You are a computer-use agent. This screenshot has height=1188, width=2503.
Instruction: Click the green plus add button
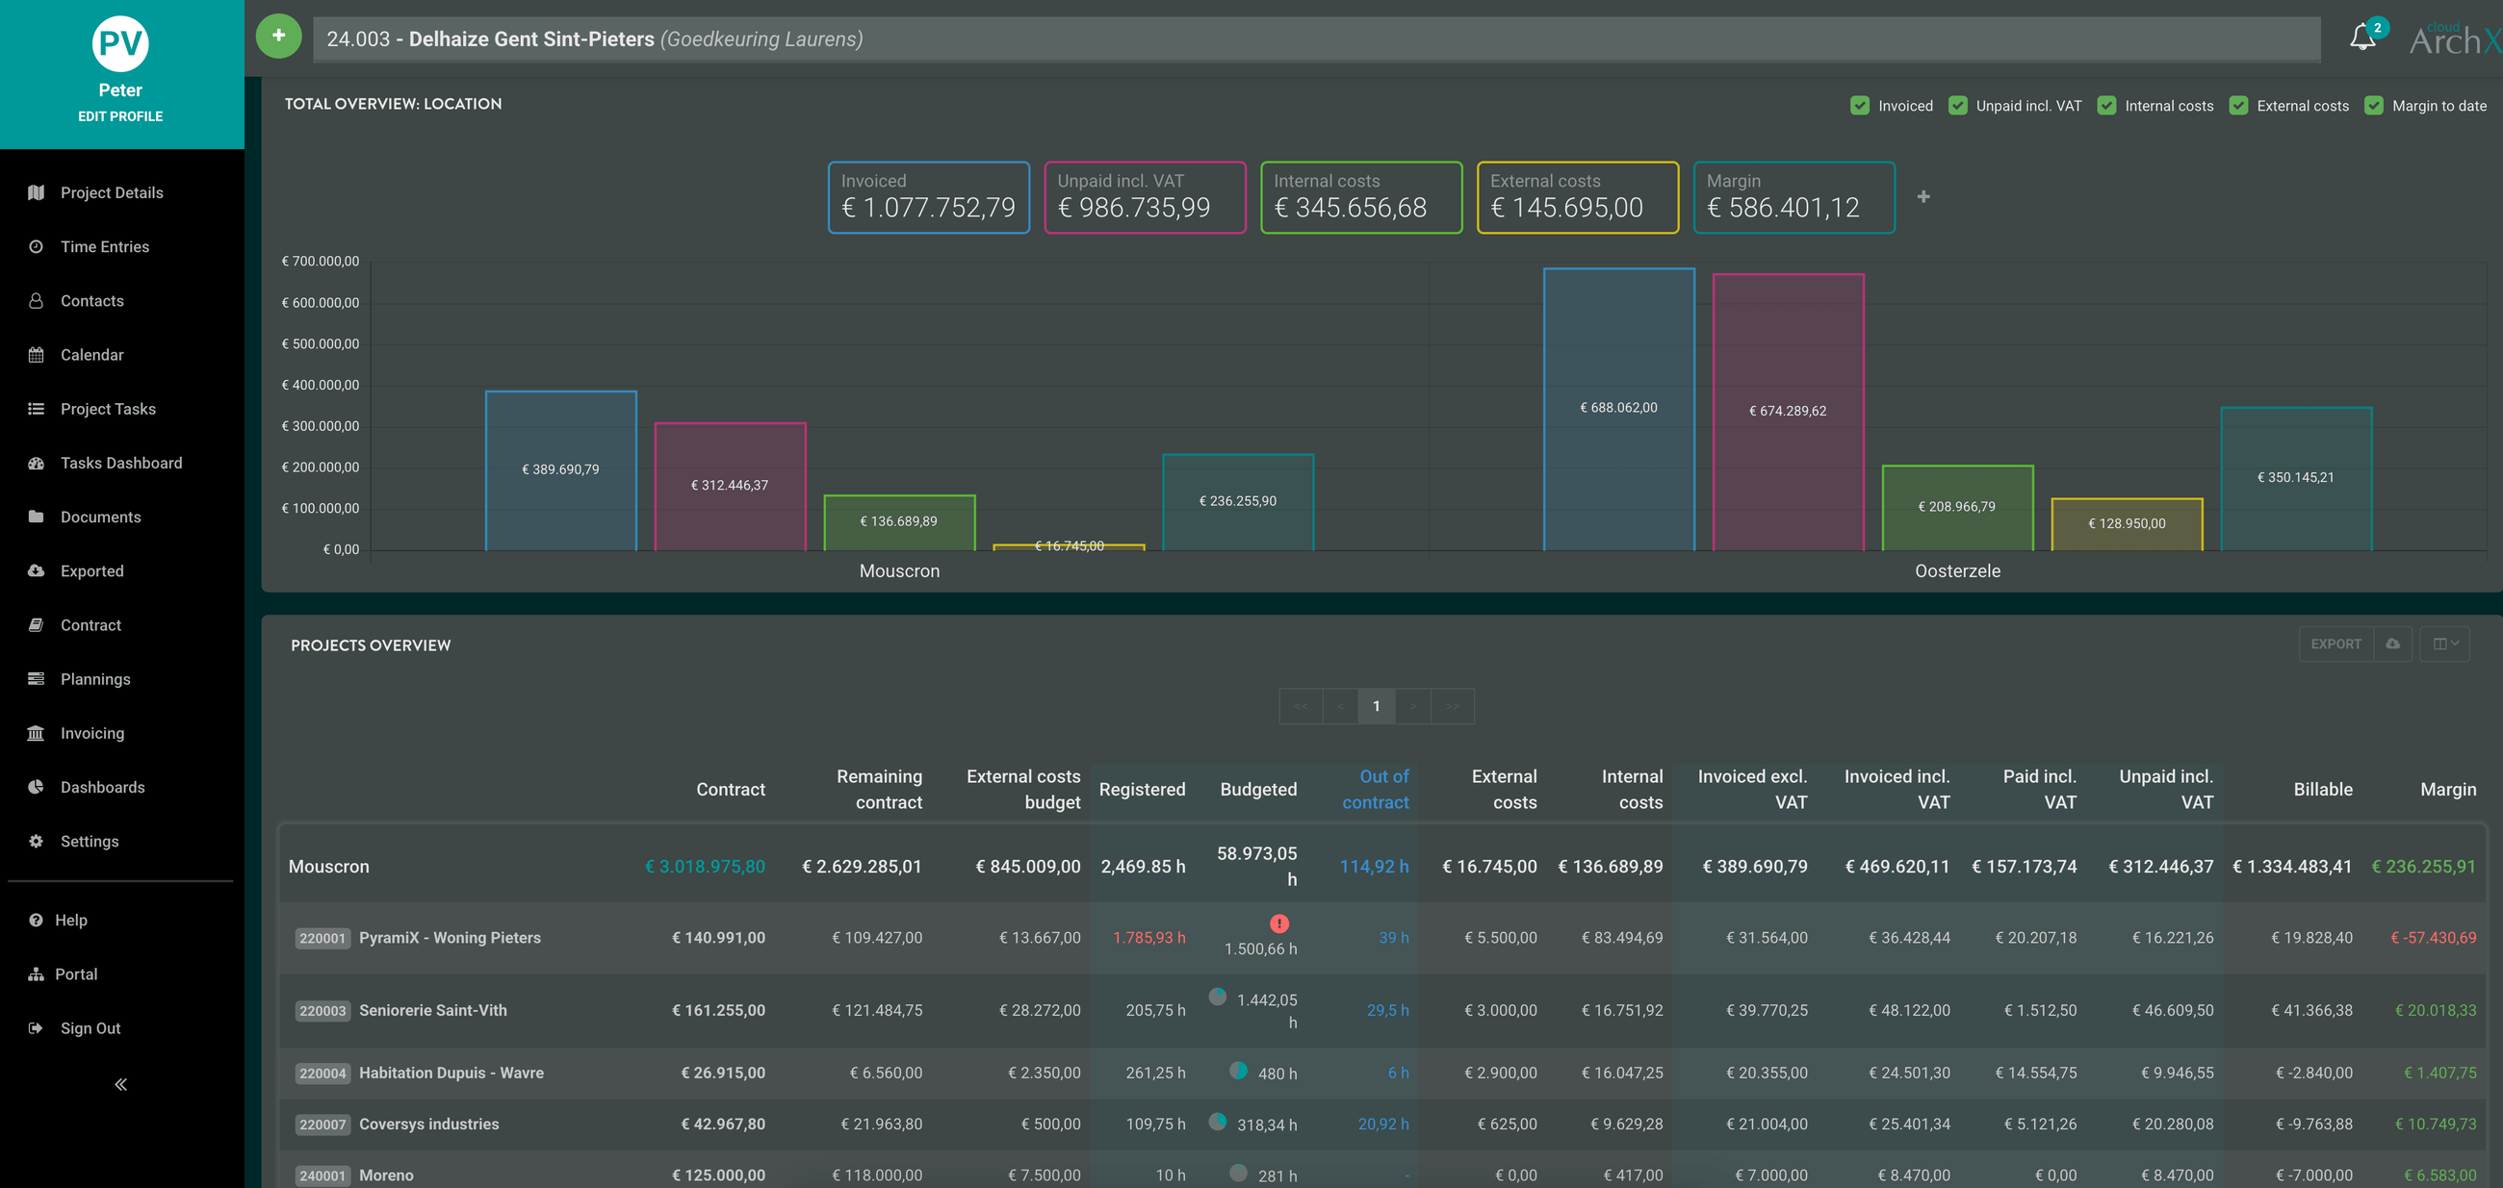pyautogui.click(x=279, y=36)
